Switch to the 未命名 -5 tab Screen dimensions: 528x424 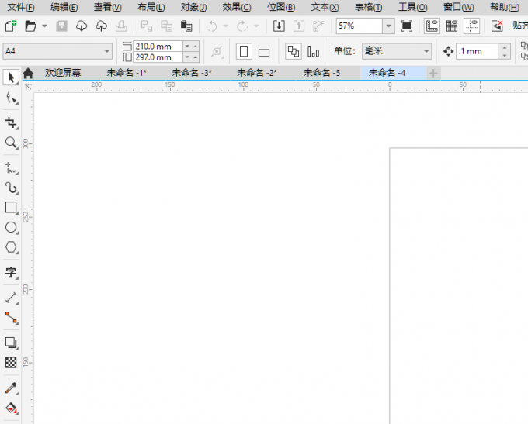point(321,73)
